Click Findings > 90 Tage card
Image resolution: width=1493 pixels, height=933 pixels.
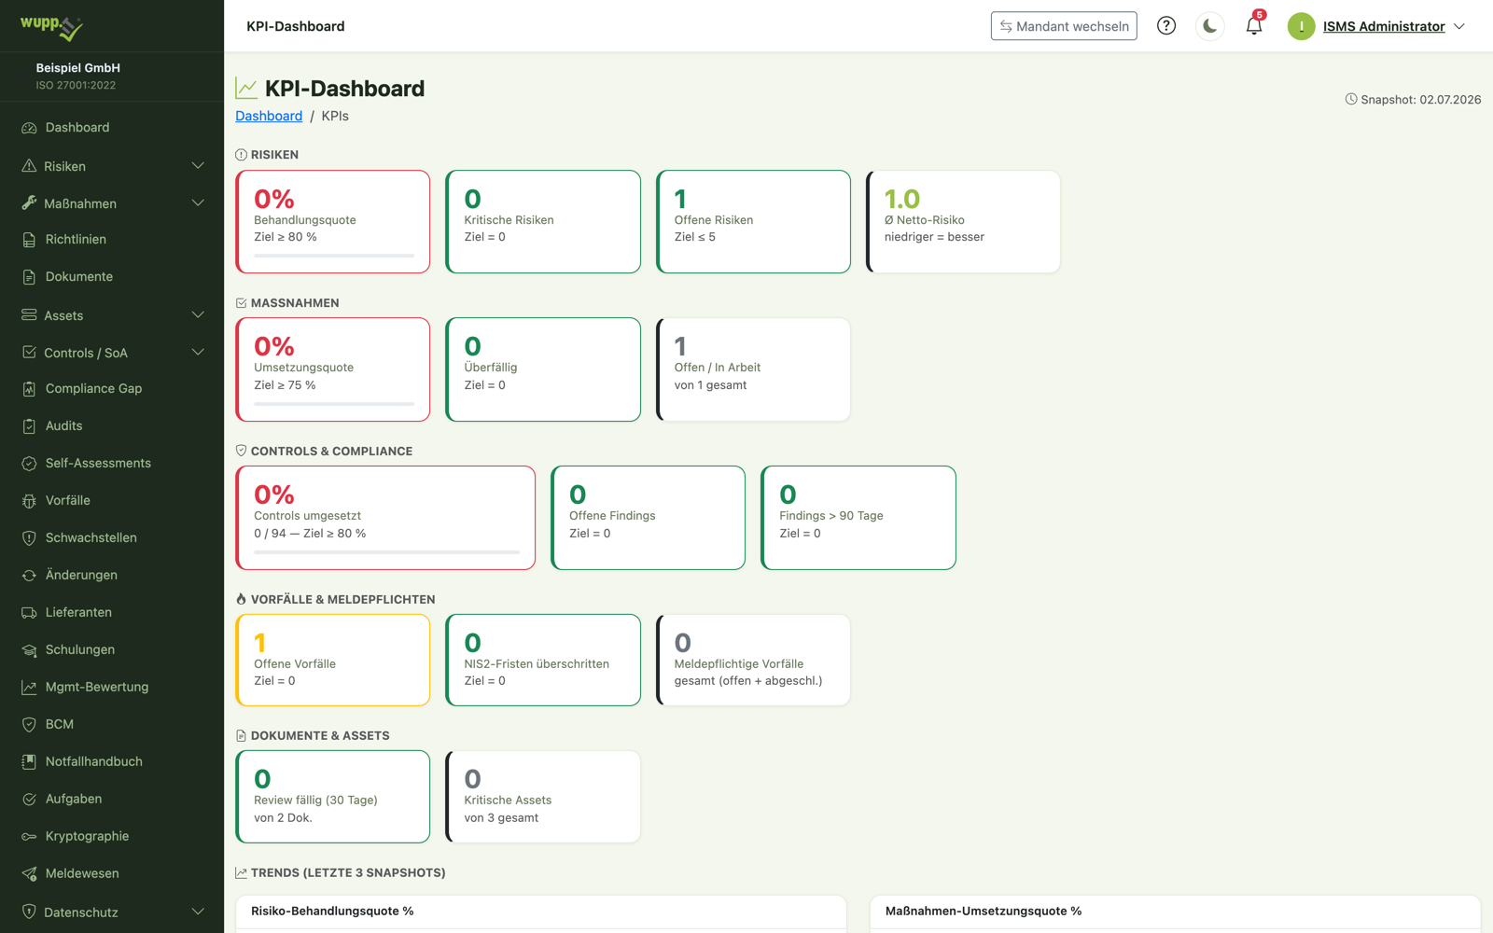(x=858, y=518)
